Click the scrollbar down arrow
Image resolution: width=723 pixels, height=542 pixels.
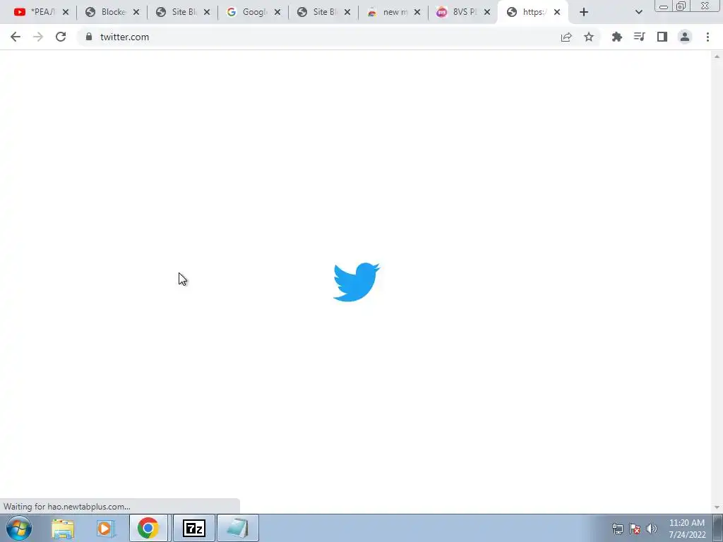(x=717, y=507)
